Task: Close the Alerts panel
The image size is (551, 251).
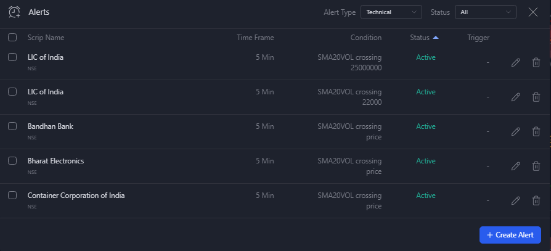Action: point(533,12)
